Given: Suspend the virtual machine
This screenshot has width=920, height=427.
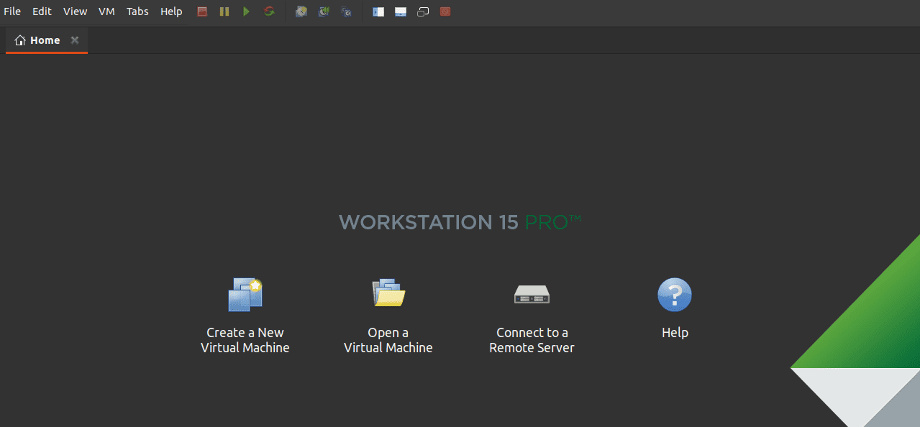Looking at the screenshot, I should (x=224, y=12).
